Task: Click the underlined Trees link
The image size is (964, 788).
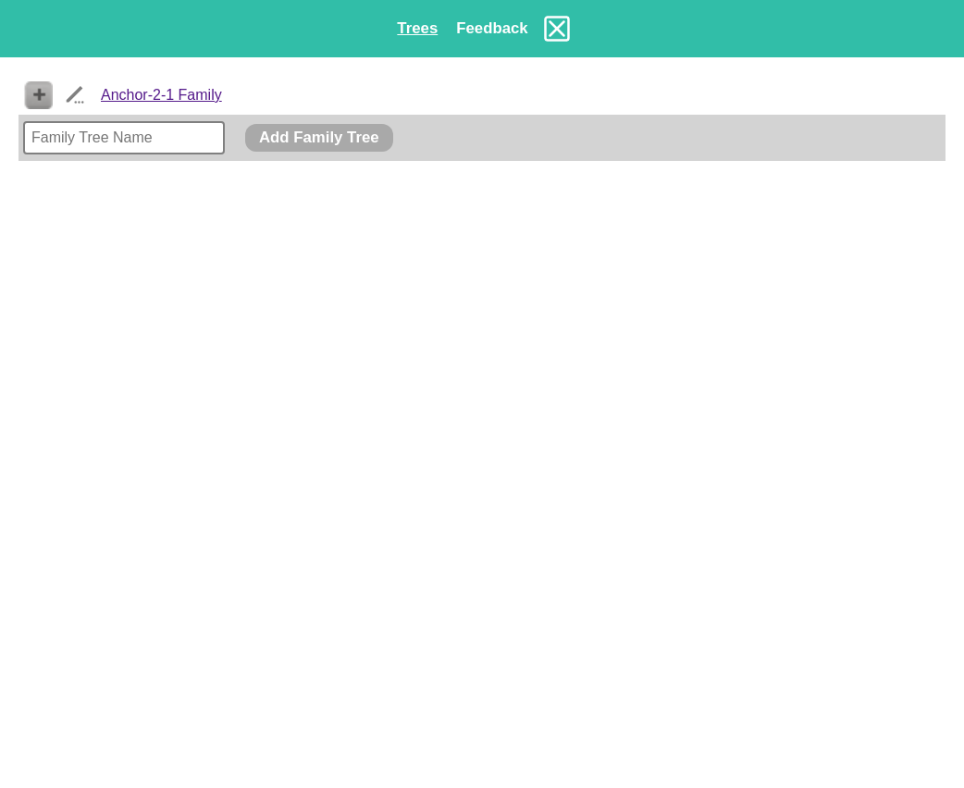Action: [x=417, y=29]
